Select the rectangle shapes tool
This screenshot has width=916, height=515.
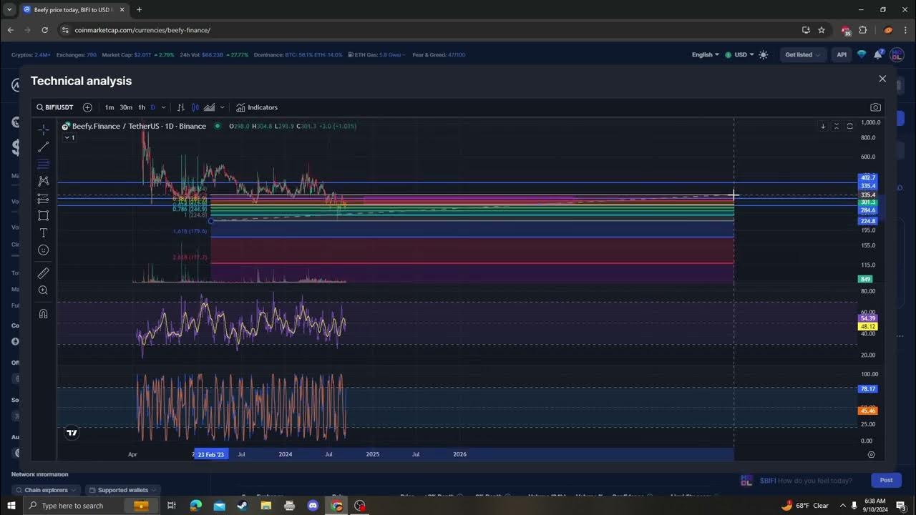[x=43, y=215]
